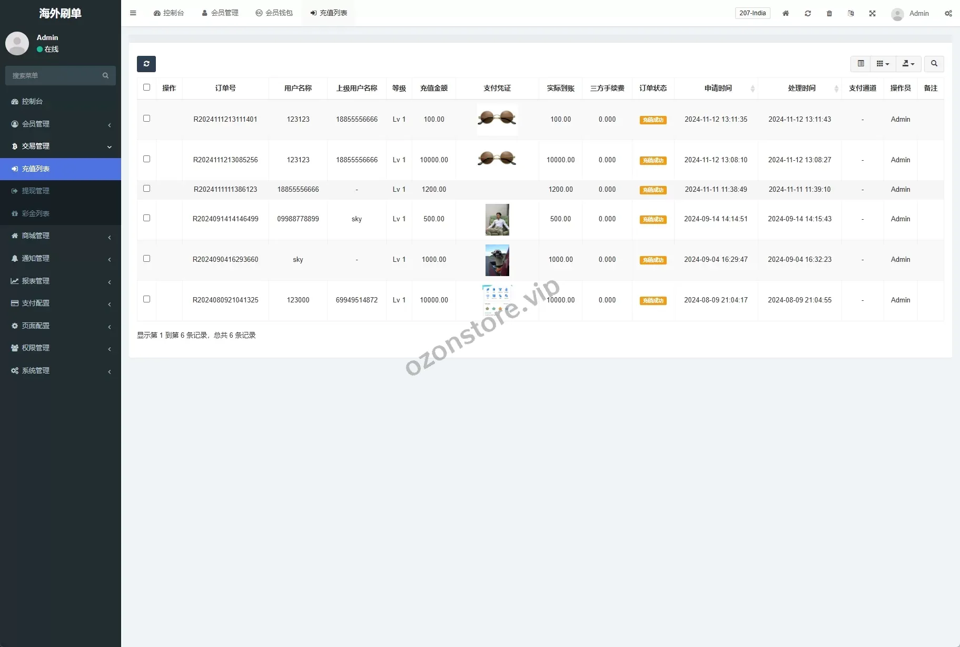The image size is (960, 647).
Task: Click the language switch icon in header
Action: pyautogui.click(x=850, y=13)
